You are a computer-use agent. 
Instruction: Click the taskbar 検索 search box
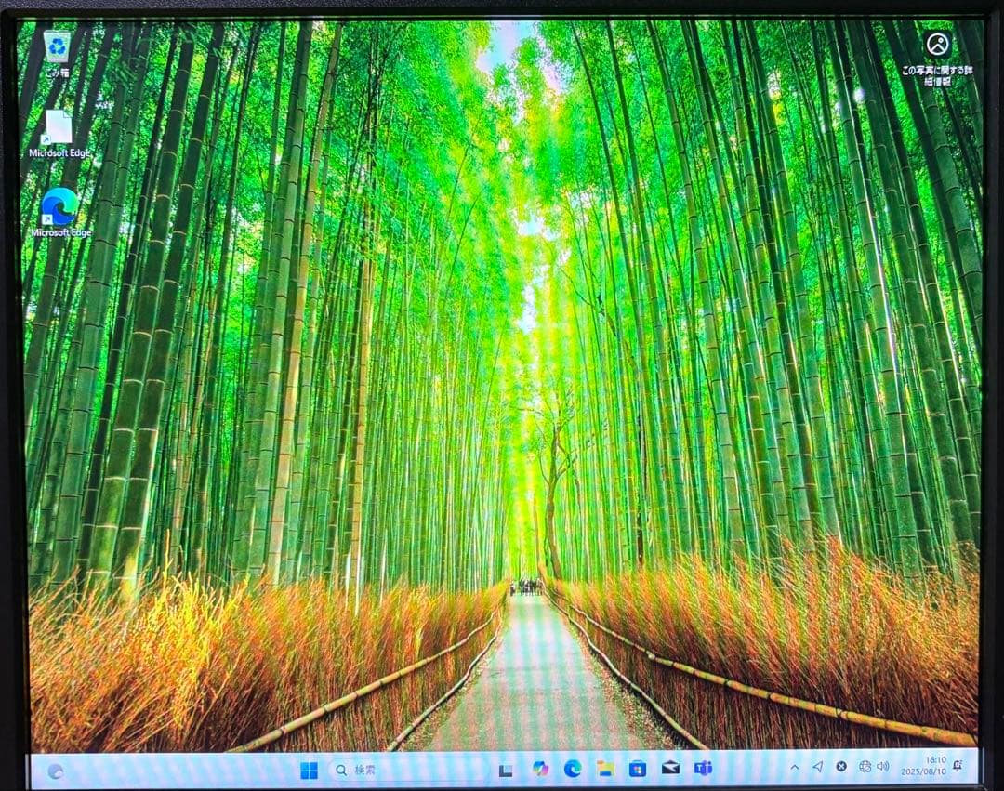(409, 770)
